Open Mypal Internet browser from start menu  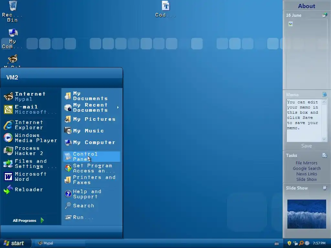31,97
